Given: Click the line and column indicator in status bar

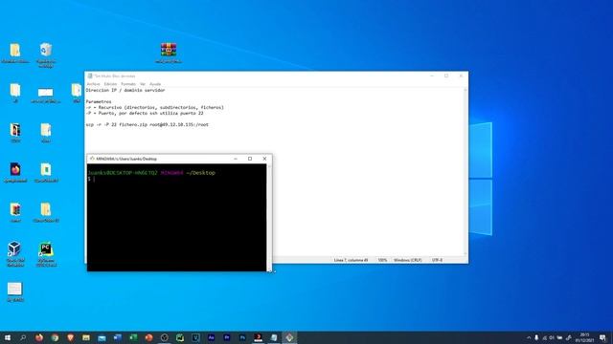Looking at the screenshot, I should tap(351, 260).
